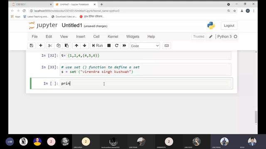Image resolution: width=266 pixels, height=149 pixels.
Task: Go back with browser back arrow
Action: tap(12, 11)
